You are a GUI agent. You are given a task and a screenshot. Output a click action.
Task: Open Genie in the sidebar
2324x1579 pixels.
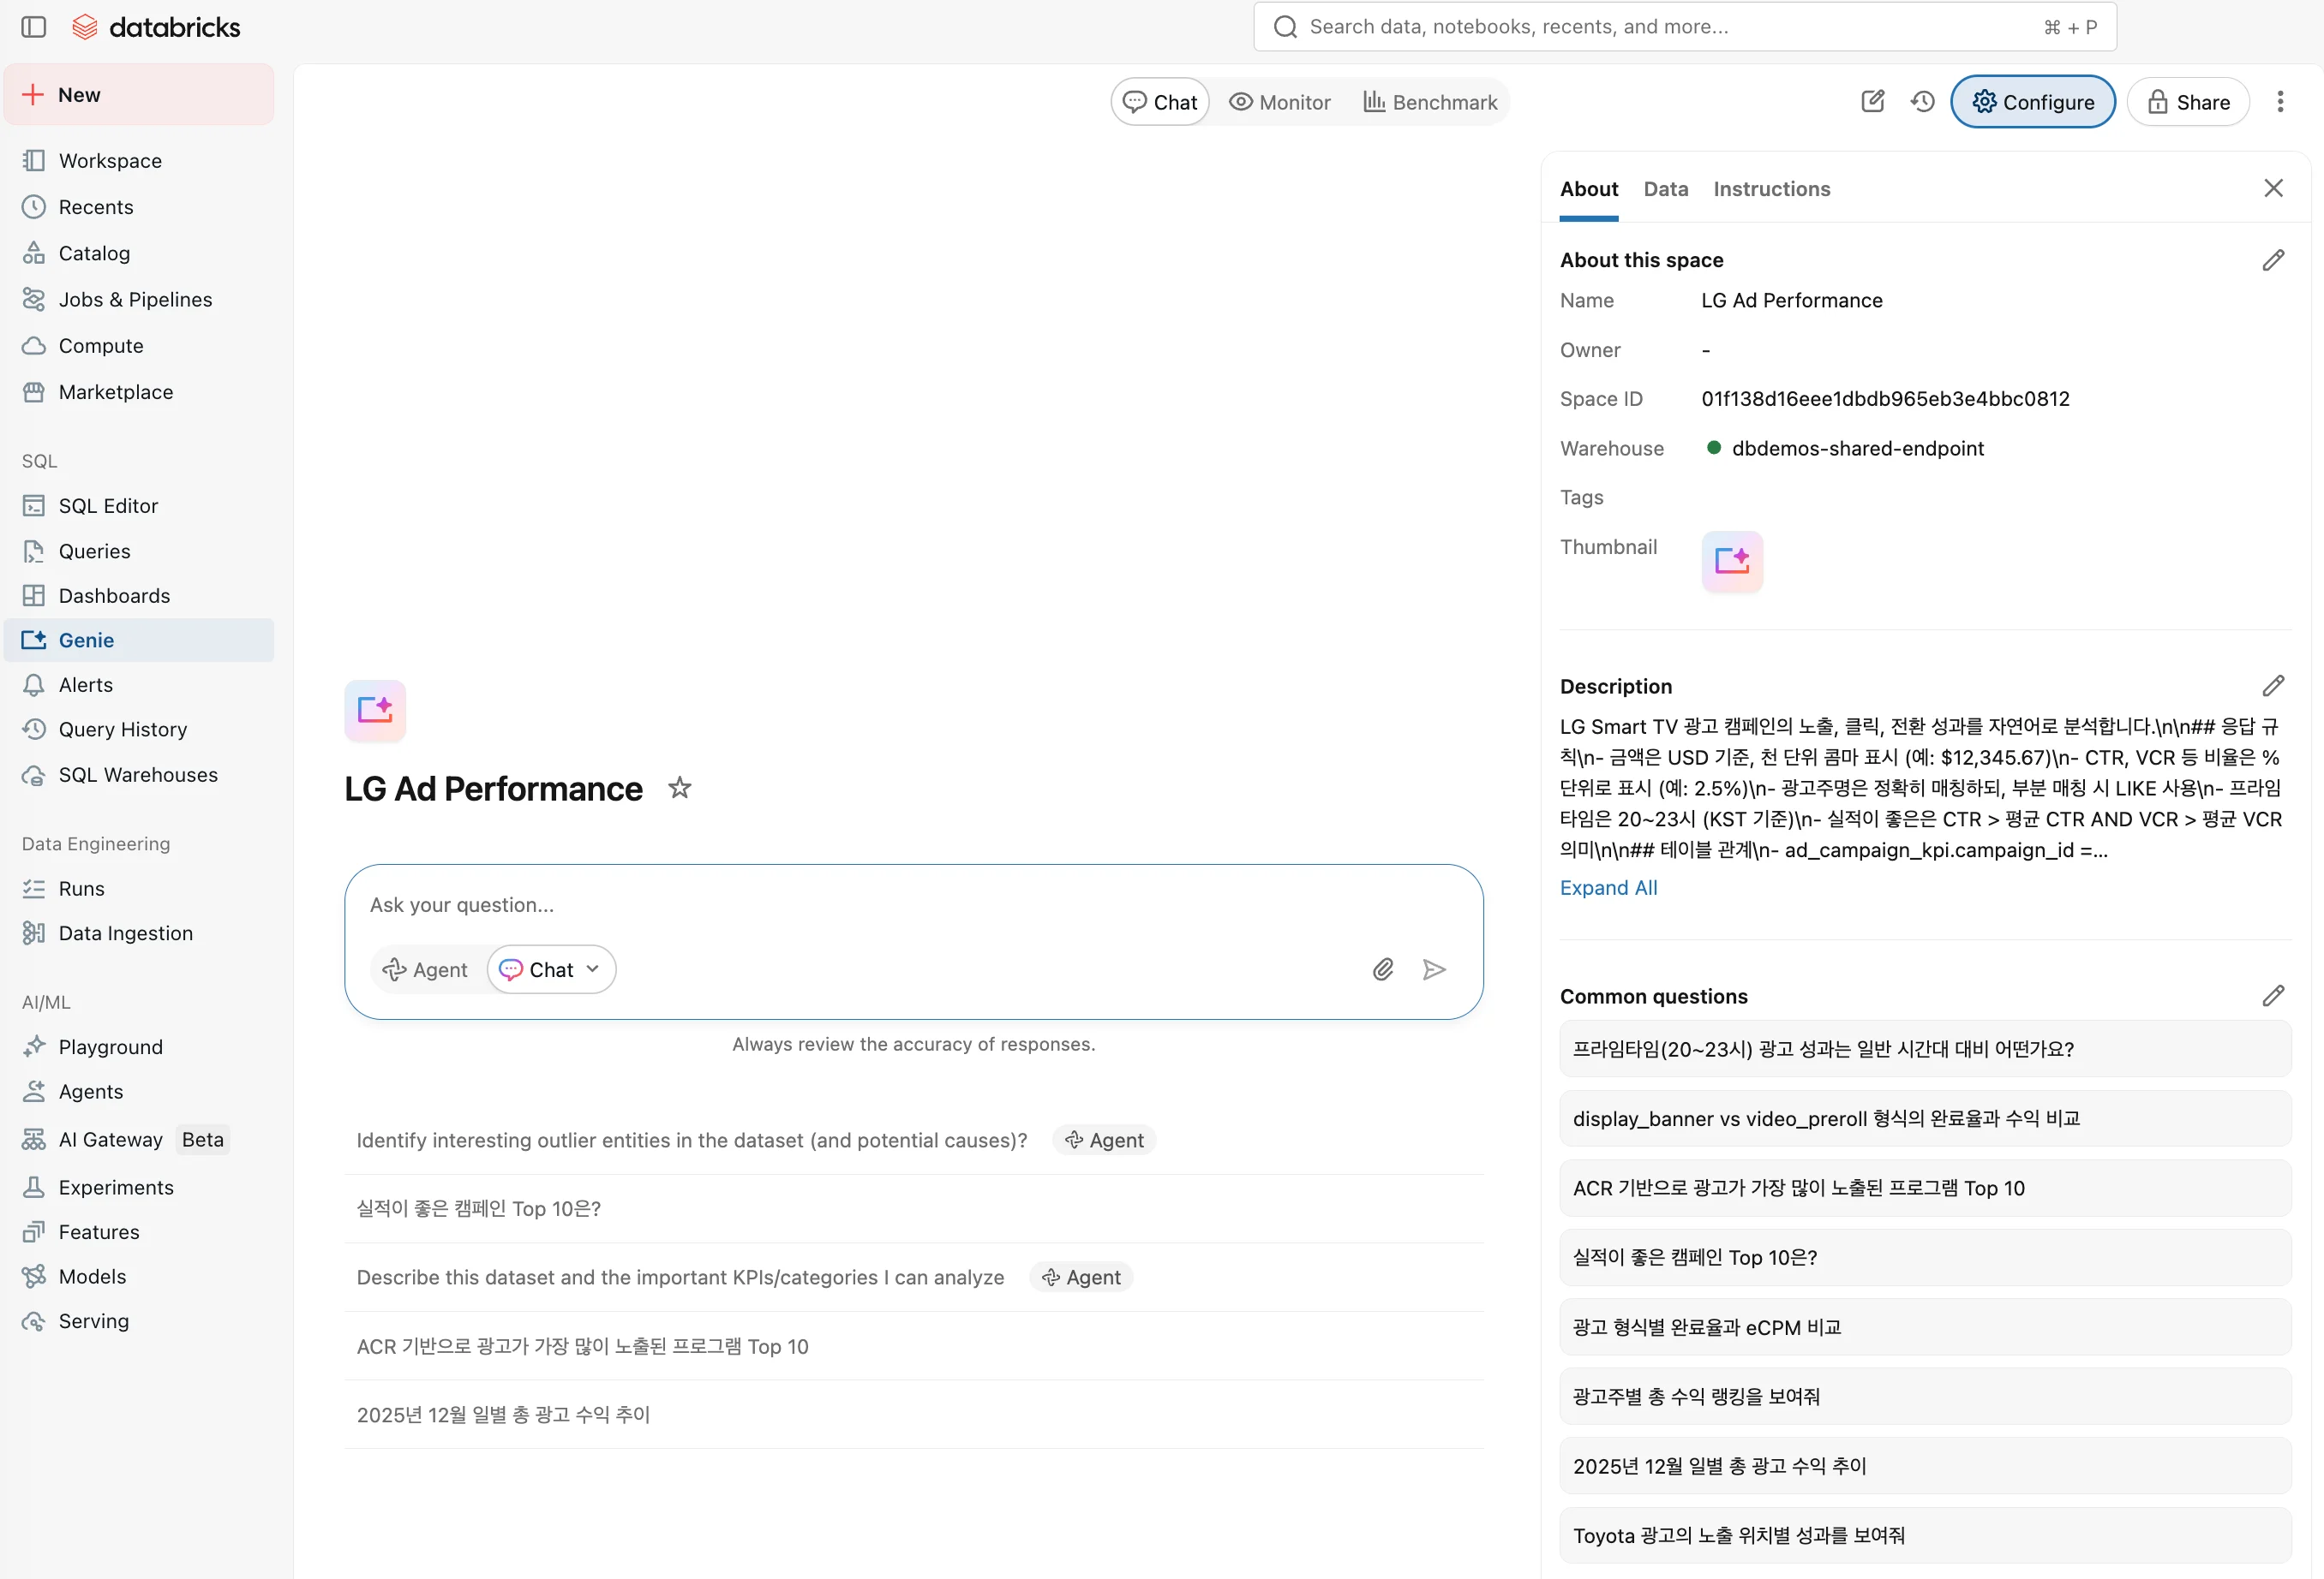pos(139,641)
